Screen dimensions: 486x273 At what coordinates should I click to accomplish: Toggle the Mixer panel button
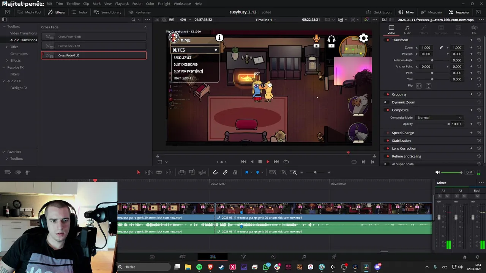(406, 12)
